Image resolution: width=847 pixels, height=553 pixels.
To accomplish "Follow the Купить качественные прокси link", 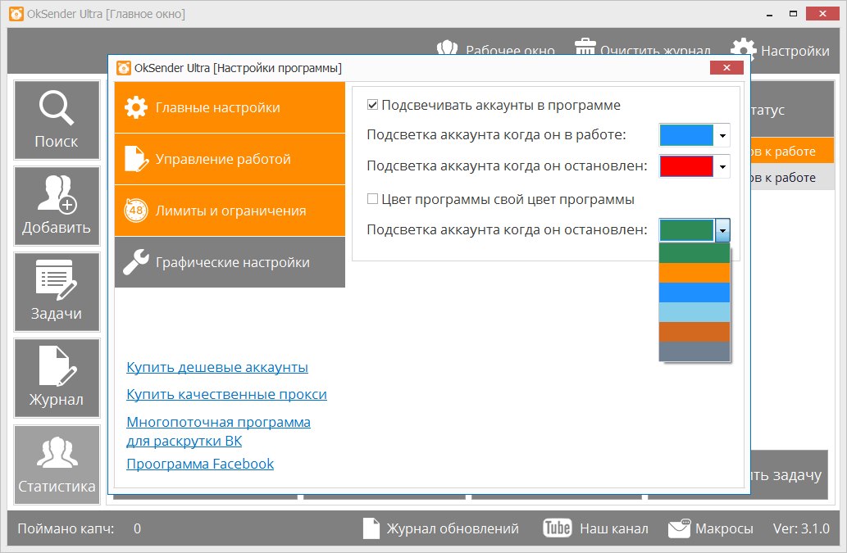I will pos(226,395).
